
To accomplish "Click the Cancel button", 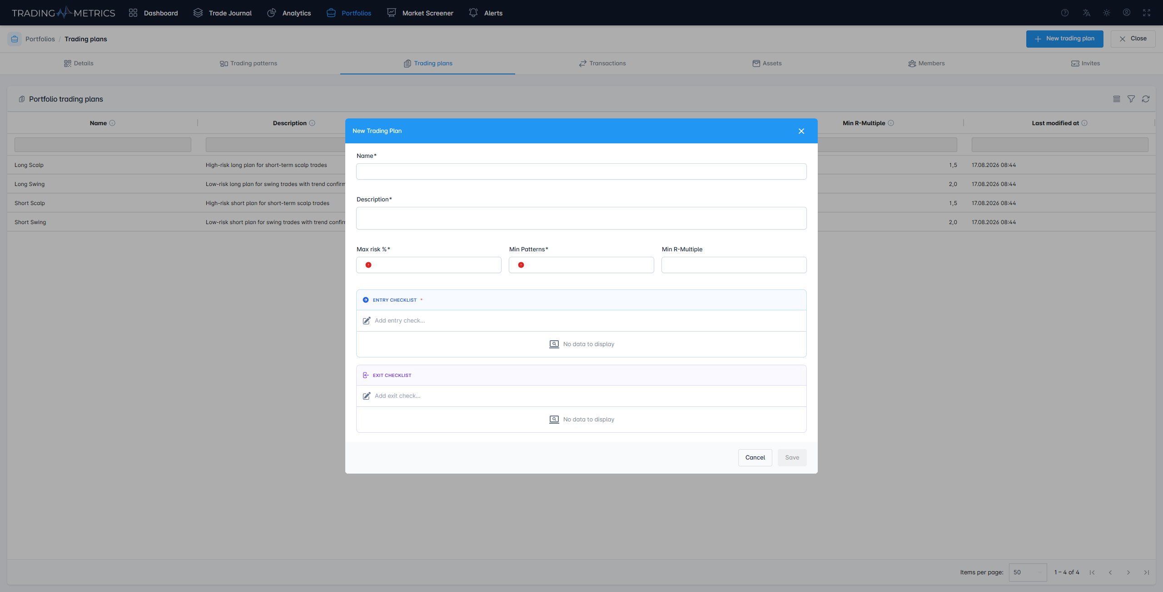I will click(x=755, y=458).
